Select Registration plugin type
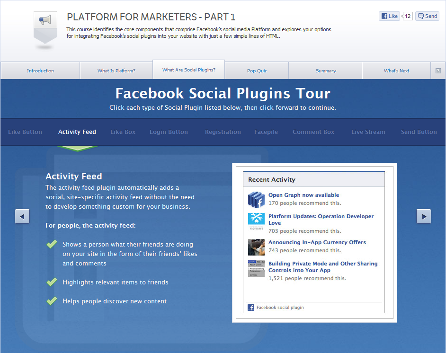This screenshot has height=353, width=446. (223, 132)
